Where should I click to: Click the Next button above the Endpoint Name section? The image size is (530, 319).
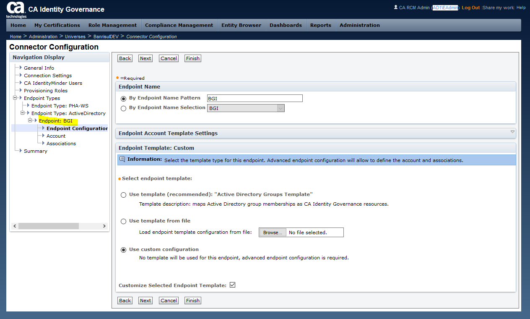(145, 58)
